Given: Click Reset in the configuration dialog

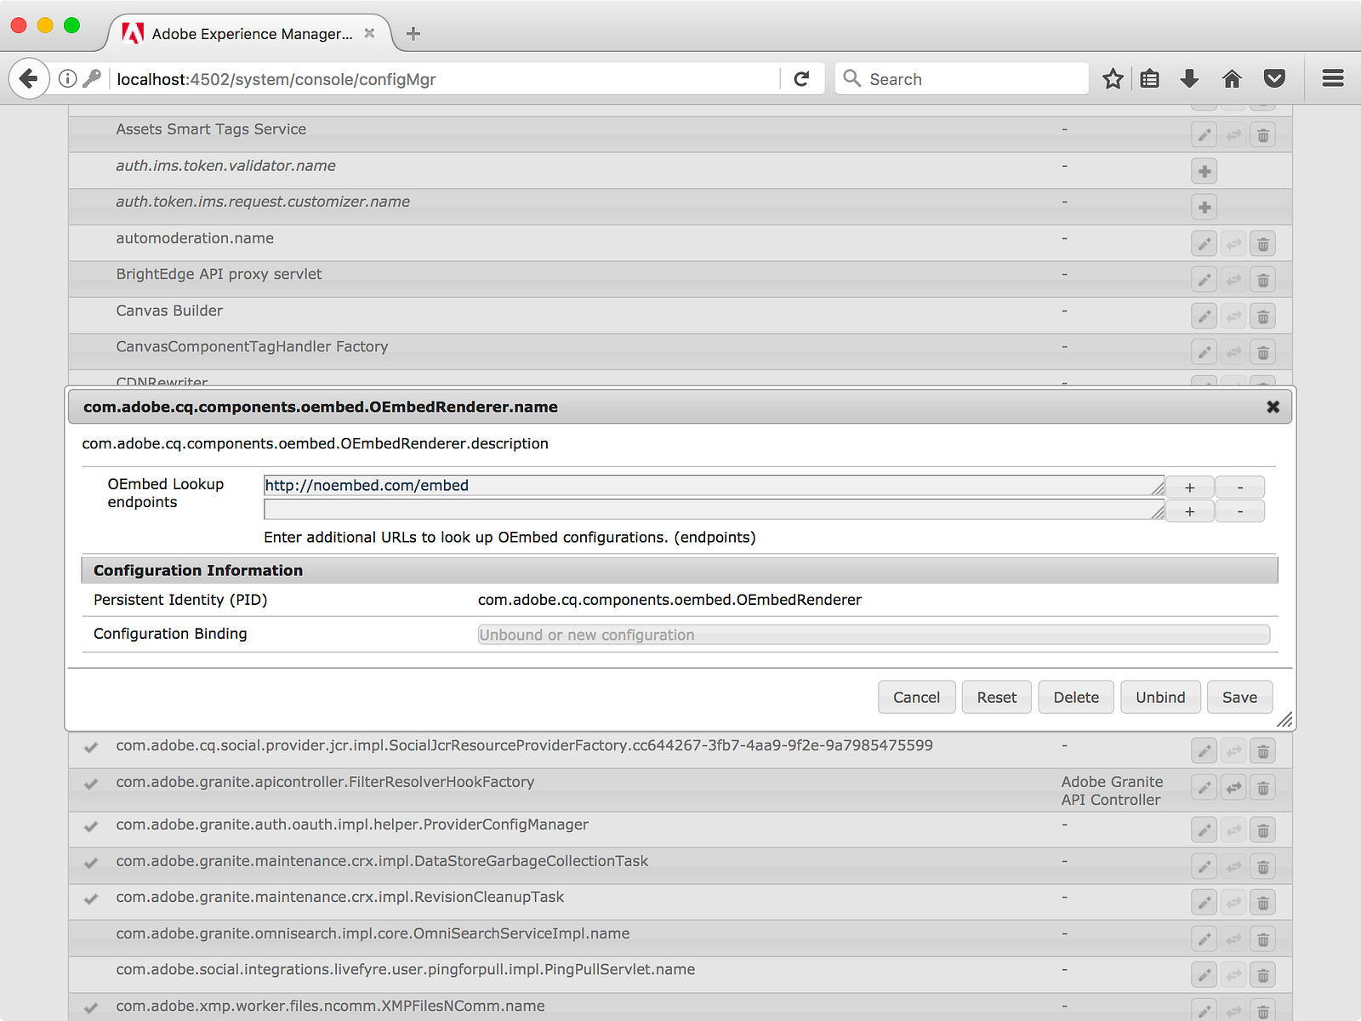Looking at the screenshot, I should tap(997, 697).
